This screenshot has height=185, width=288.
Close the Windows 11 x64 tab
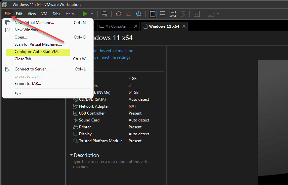click(x=184, y=26)
